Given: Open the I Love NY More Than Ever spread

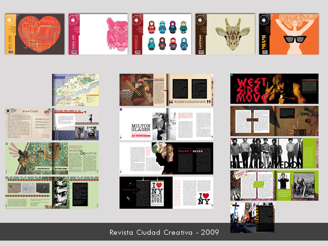Looking at the screenshot, I should pyautogui.click(x=143, y=193).
